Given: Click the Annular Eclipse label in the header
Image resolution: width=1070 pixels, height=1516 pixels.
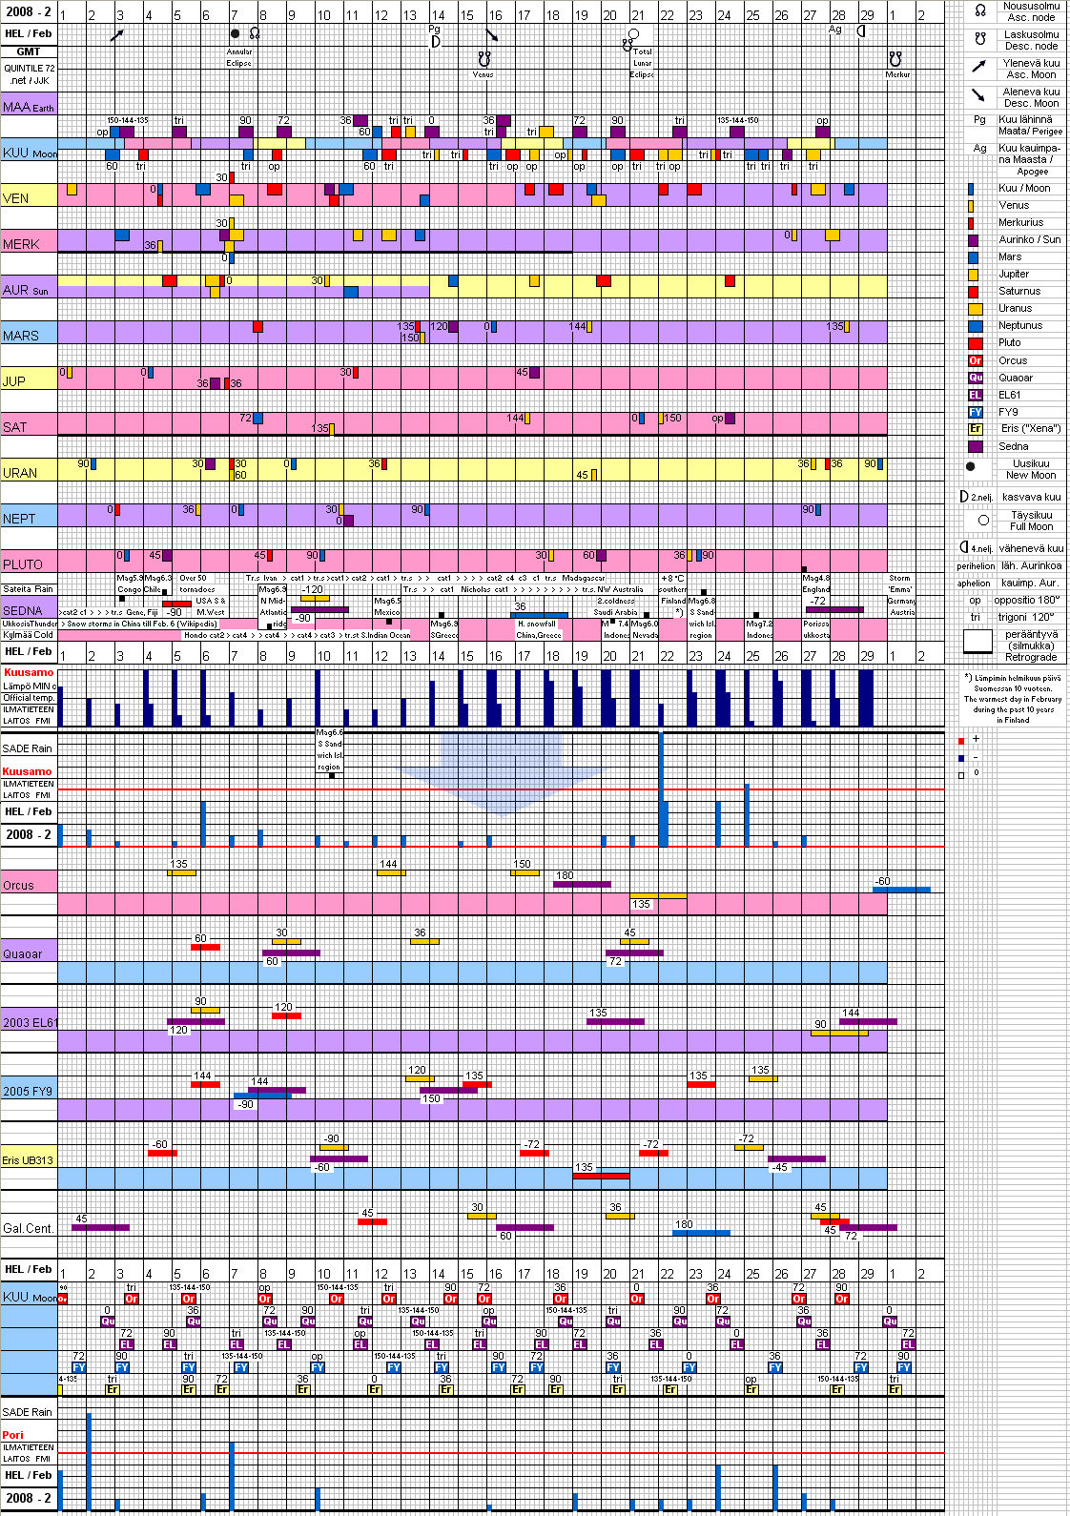Looking at the screenshot, I should 239,57.
